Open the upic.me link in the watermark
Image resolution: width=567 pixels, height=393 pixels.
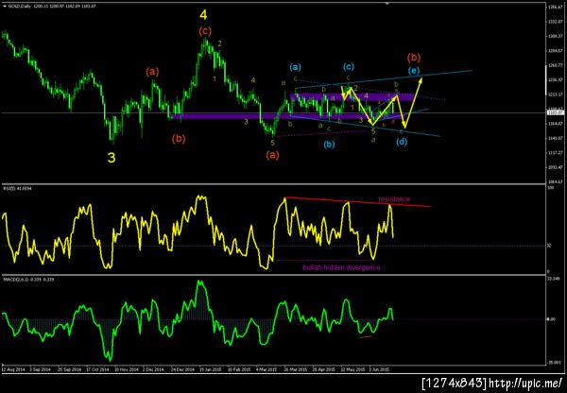(x=524, y=383)
